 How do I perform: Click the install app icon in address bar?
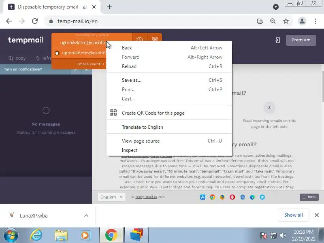[x=260, y=21]
